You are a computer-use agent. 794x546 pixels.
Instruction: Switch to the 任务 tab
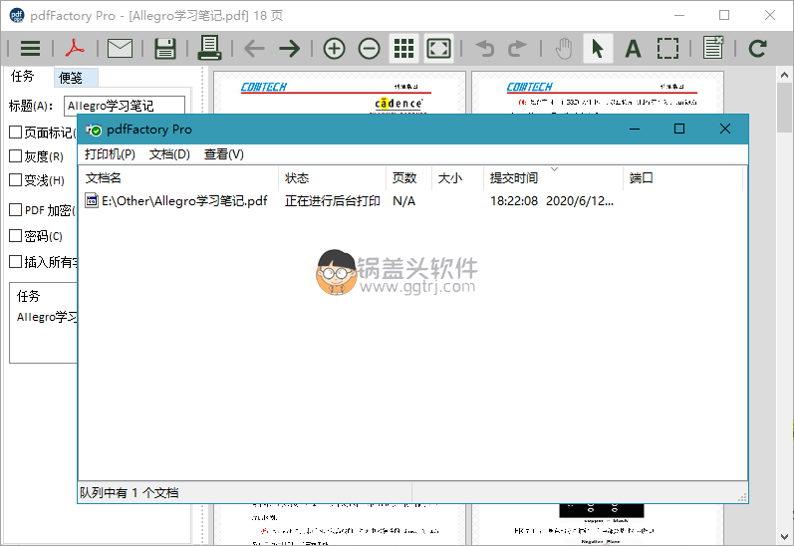coord(23,76)
